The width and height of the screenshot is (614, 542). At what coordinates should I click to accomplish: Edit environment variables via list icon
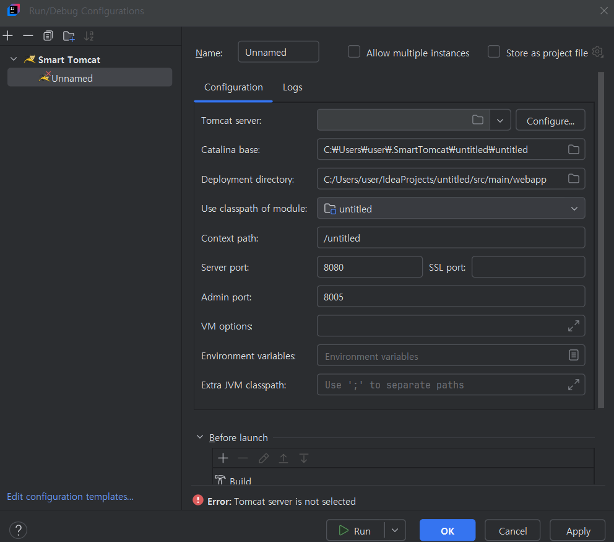tap(574, 355)
